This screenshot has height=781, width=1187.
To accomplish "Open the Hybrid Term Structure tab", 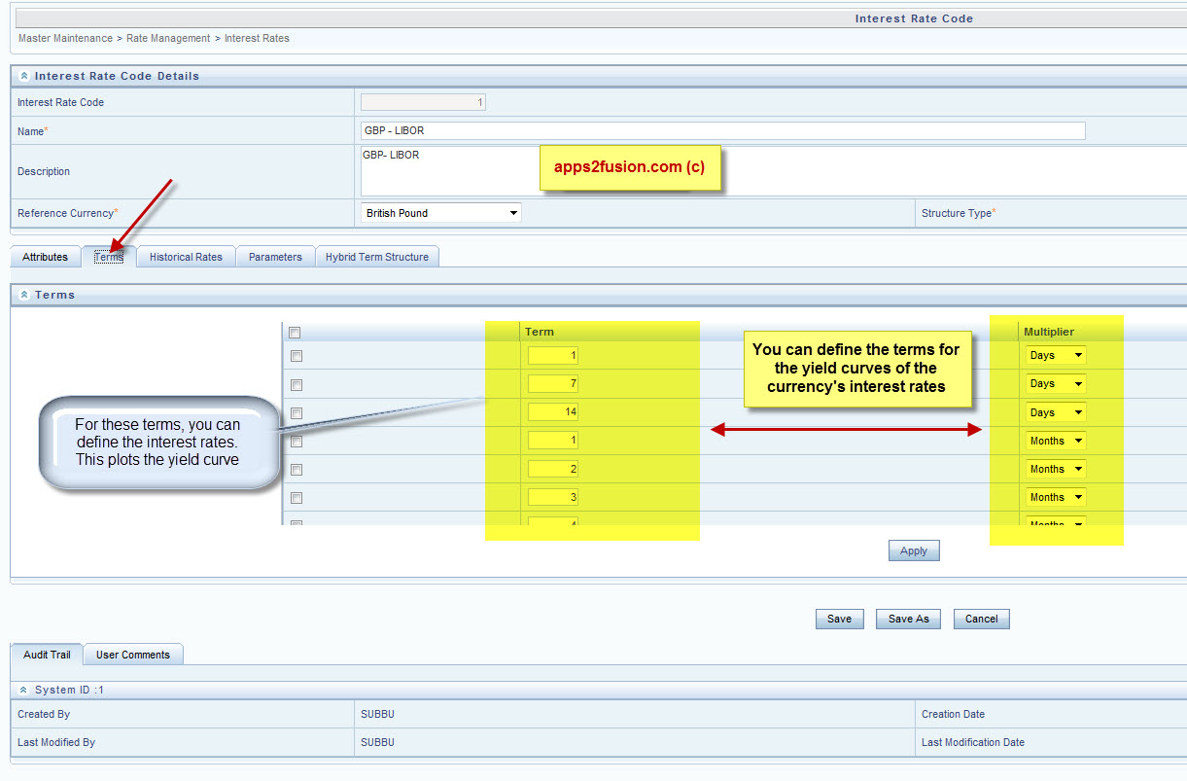I will [x=377, y=257].
